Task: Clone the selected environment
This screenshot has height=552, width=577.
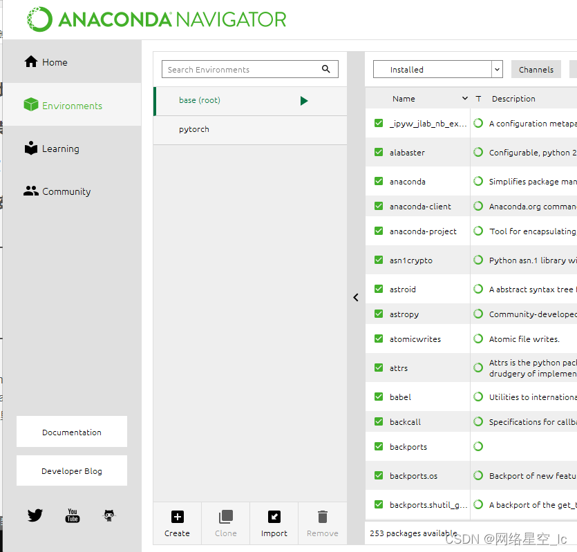Action: pyautogui.click(x=225, y=523)
